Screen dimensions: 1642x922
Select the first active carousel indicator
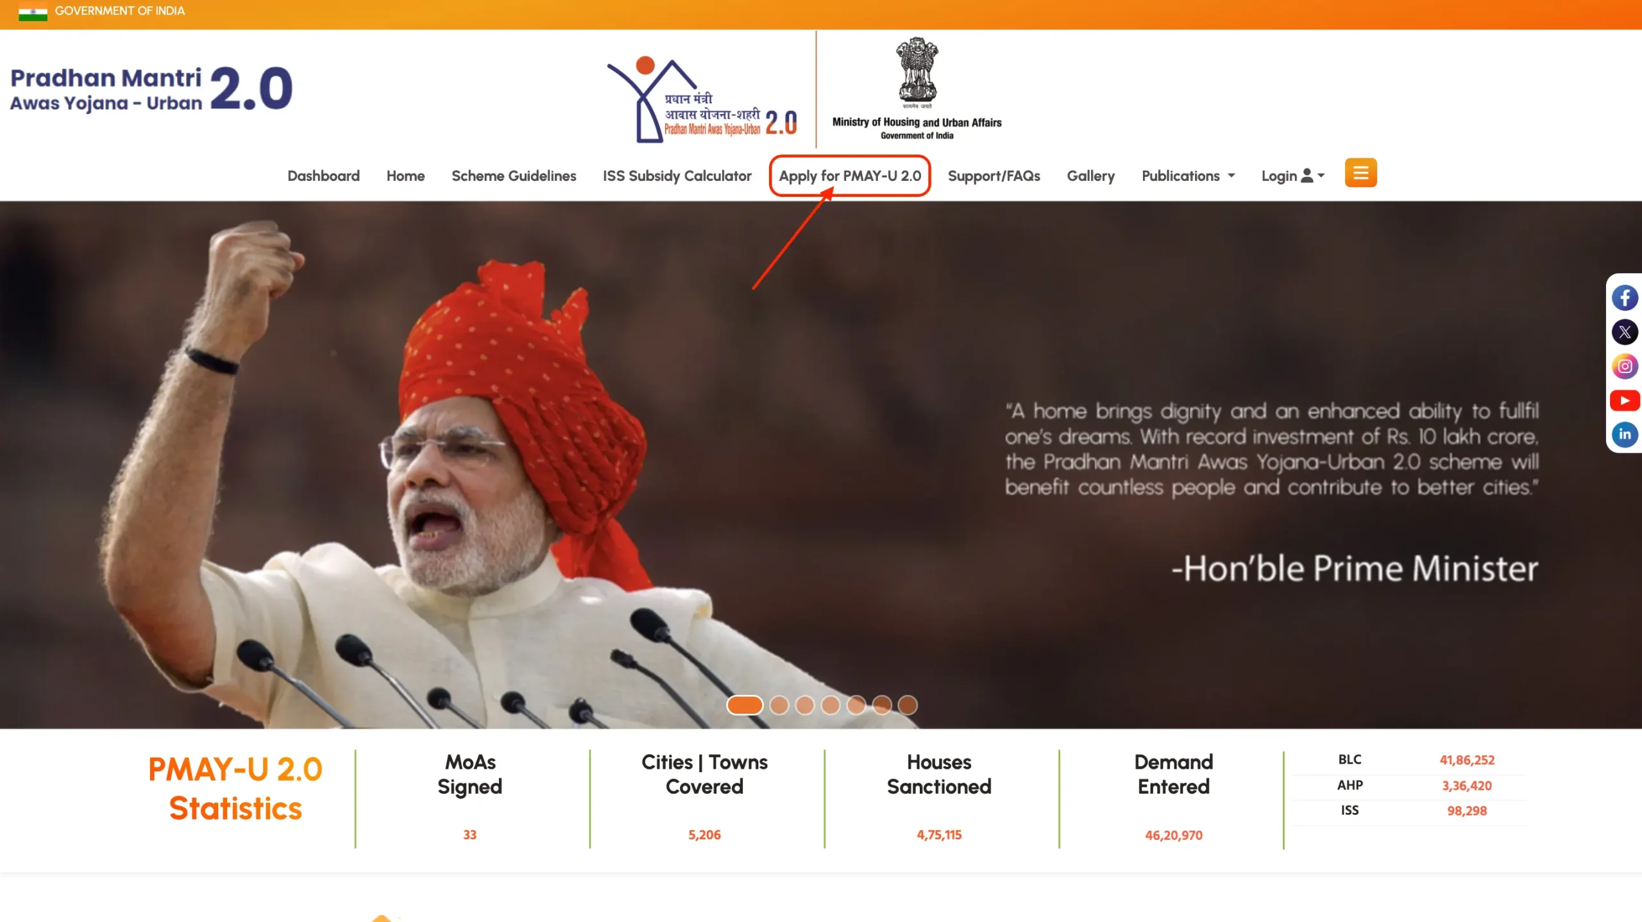tap(744, 705)
